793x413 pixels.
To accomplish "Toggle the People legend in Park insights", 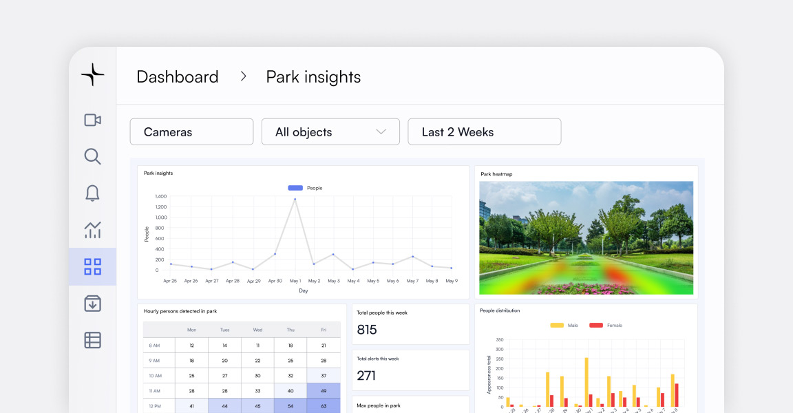I will [304, 188].
